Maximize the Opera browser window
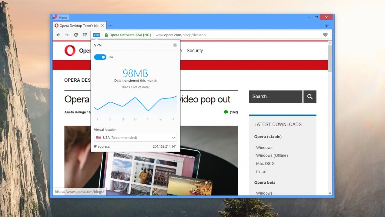This screenshot has width=385, height=217. click(316, 17)
